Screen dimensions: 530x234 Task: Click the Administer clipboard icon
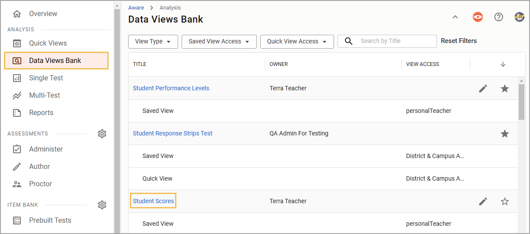click(17, 149)
